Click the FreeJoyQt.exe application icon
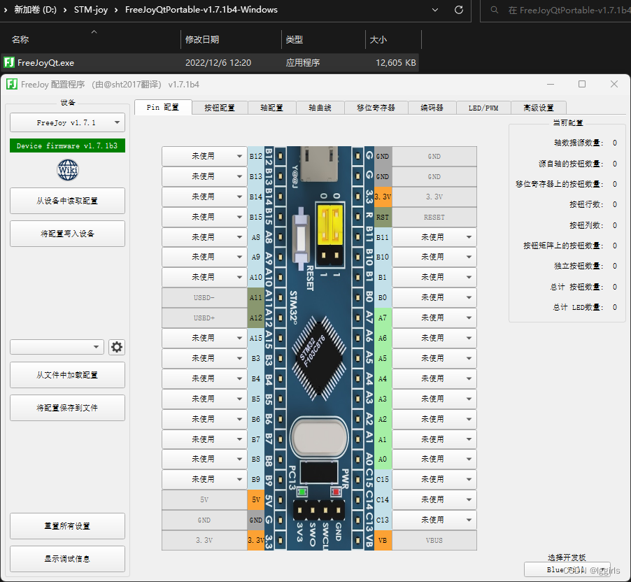This screenshot has height=582, width=631. point(8,62)
